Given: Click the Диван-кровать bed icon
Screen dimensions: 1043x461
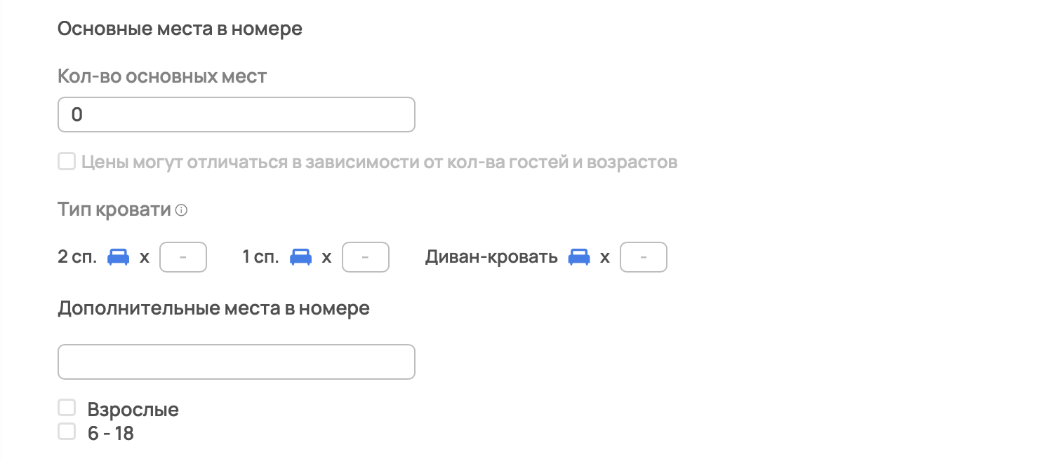Looking at the screenshot, I should [x=579, y=257].
